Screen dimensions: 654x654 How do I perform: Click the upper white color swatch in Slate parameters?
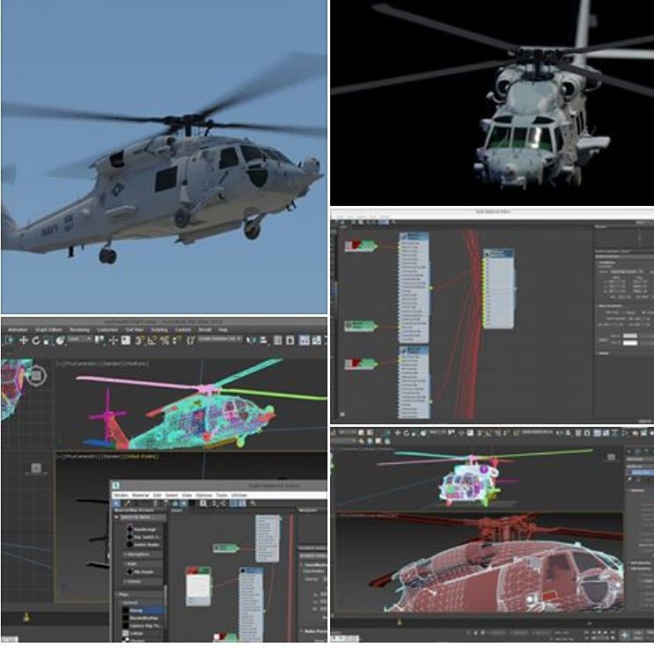tap(630, 335)
